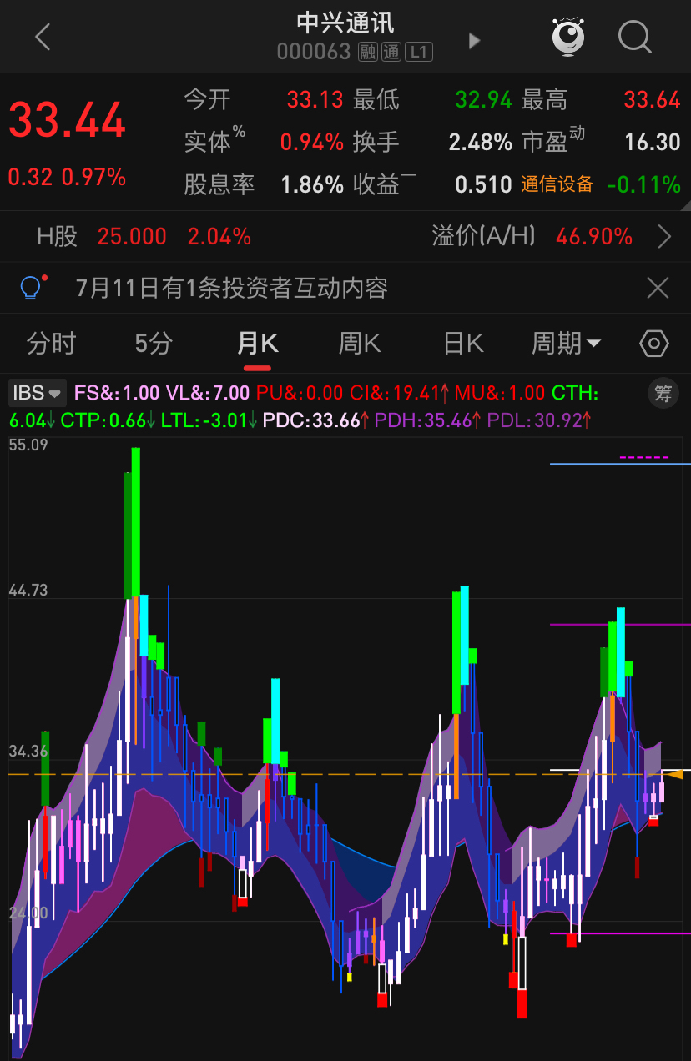Tap the 34.36 price axis label
Viewport: 691px width, 1061px height.
pos(28,752)
